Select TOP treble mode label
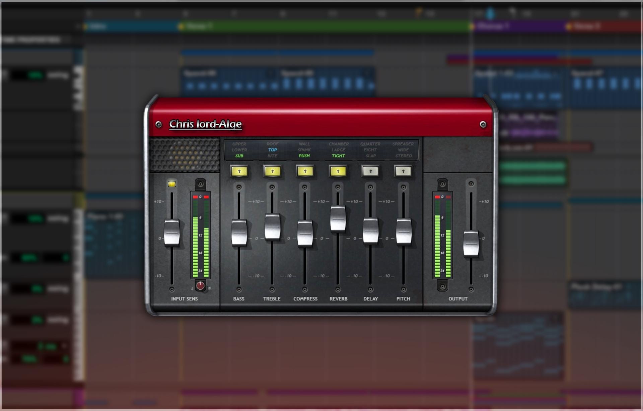This screenshot has width=643, height=411. click(x=272, y=150)
